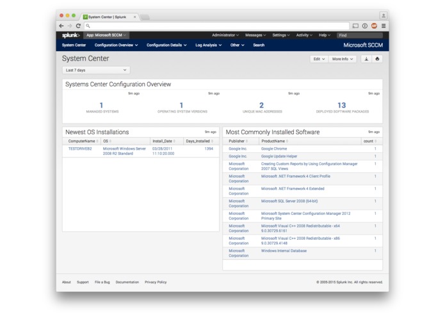Open the File a Bug link
Viewport: 445px width, 316px height.
click(x=102, y=282)
